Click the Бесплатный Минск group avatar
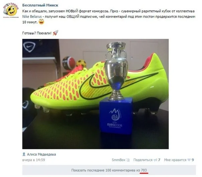This screenshot has height=177, width=202. 11,10
